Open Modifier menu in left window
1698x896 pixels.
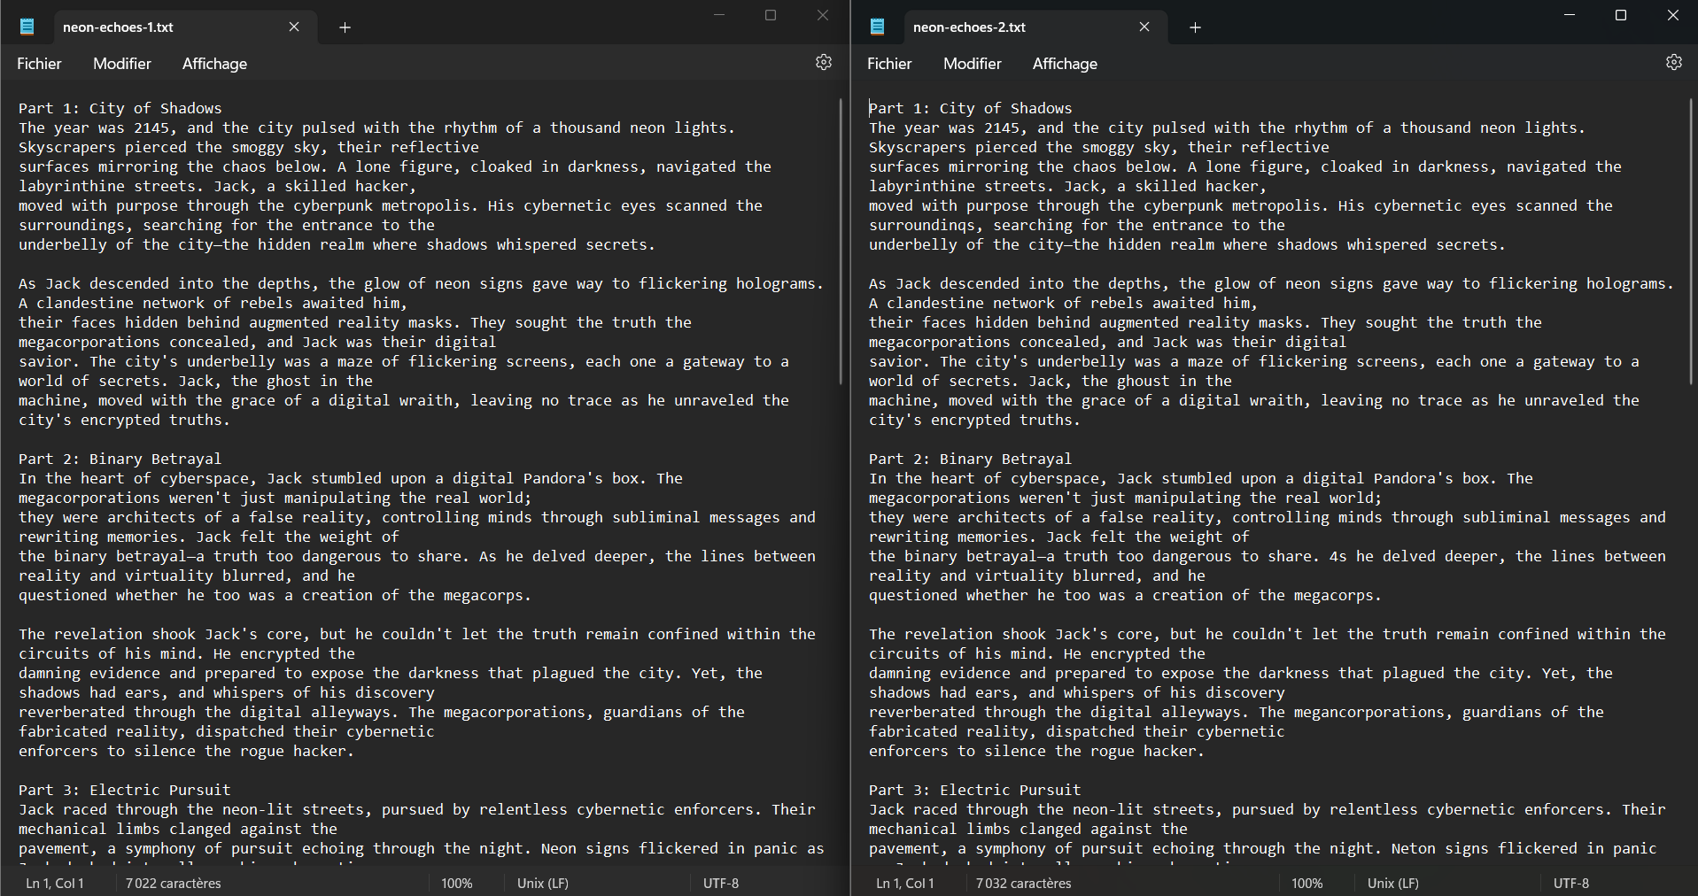122,64
